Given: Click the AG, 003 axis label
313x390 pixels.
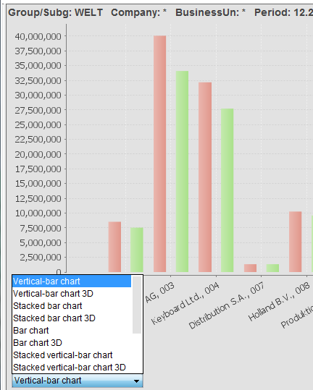Looking at the screenshot, I should tap(159, 292).
